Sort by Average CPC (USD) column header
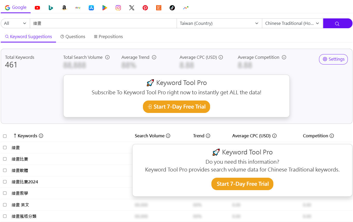The image size is (353, 222). (251, 136)
